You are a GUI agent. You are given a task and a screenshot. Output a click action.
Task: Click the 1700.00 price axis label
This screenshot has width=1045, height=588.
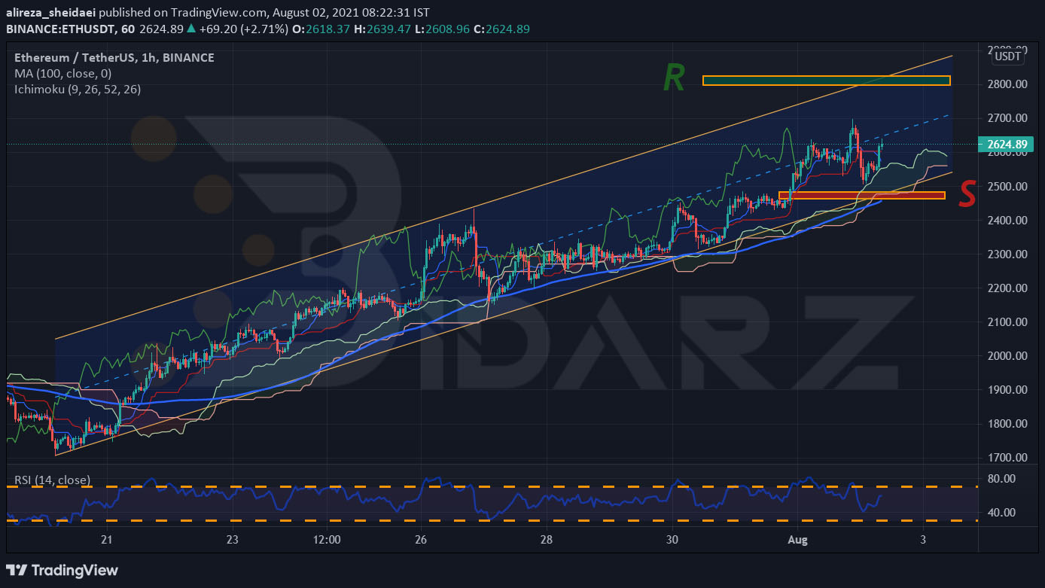pos(1008,457)
